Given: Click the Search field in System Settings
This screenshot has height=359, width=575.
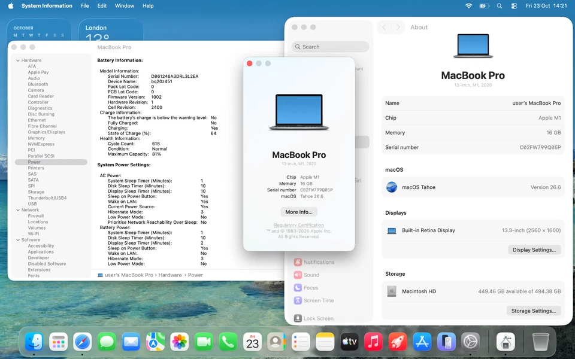Looking at the screenshot, I should point(331,47).
